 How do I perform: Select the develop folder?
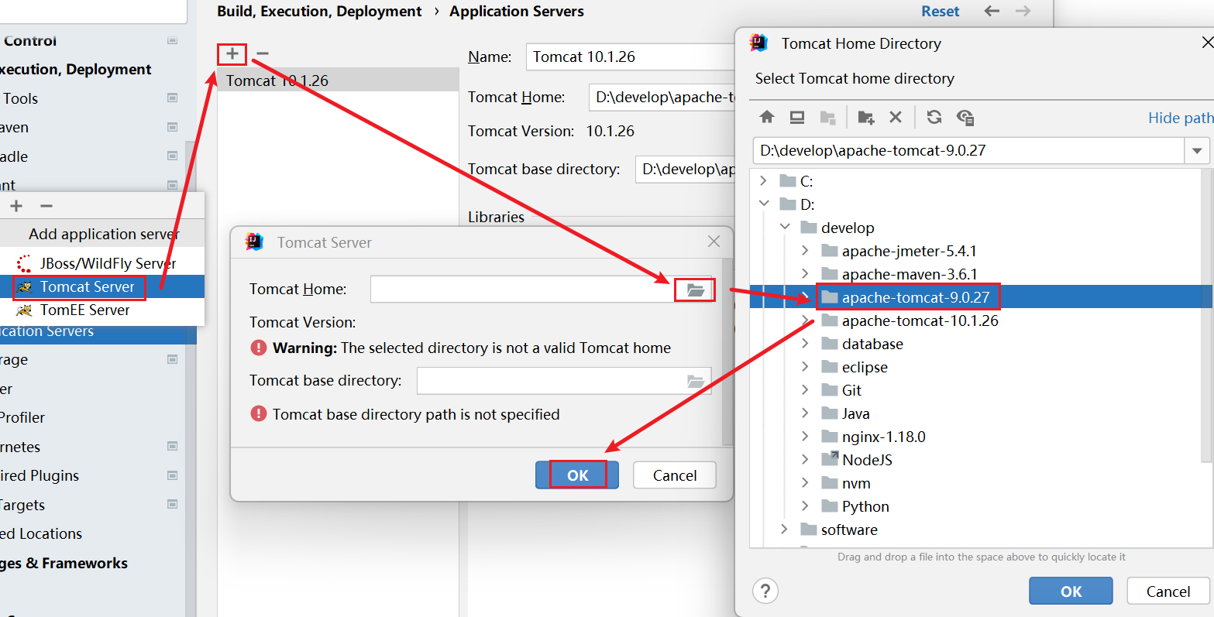point(848,228)
